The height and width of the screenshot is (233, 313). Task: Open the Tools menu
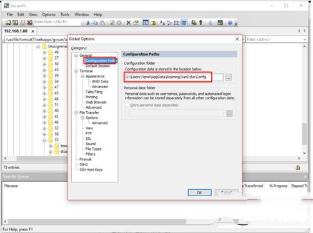tap(65, 14)
